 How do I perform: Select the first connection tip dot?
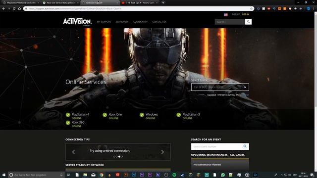click(114, 157)
